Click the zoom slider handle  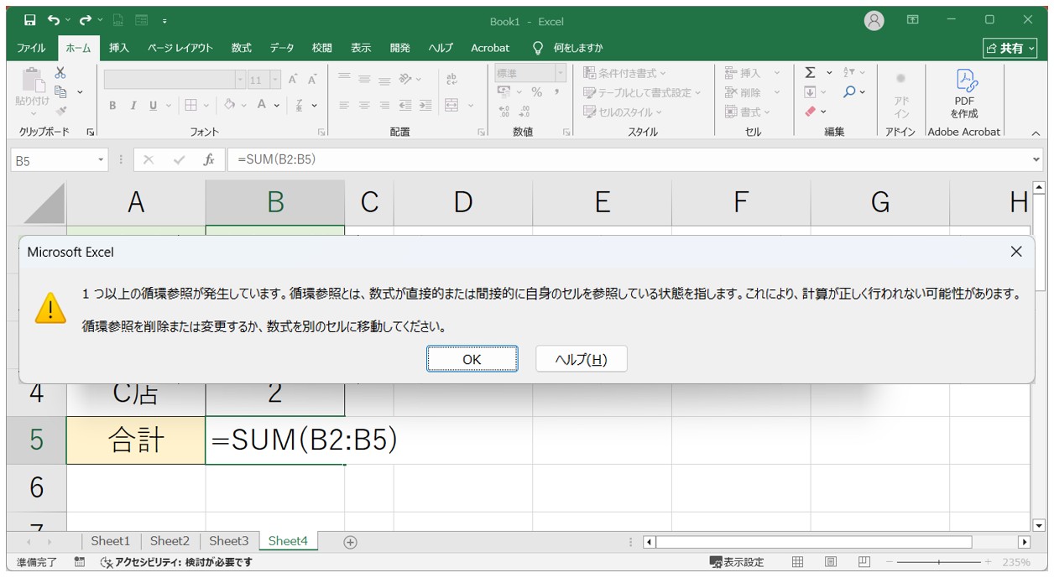939,562
